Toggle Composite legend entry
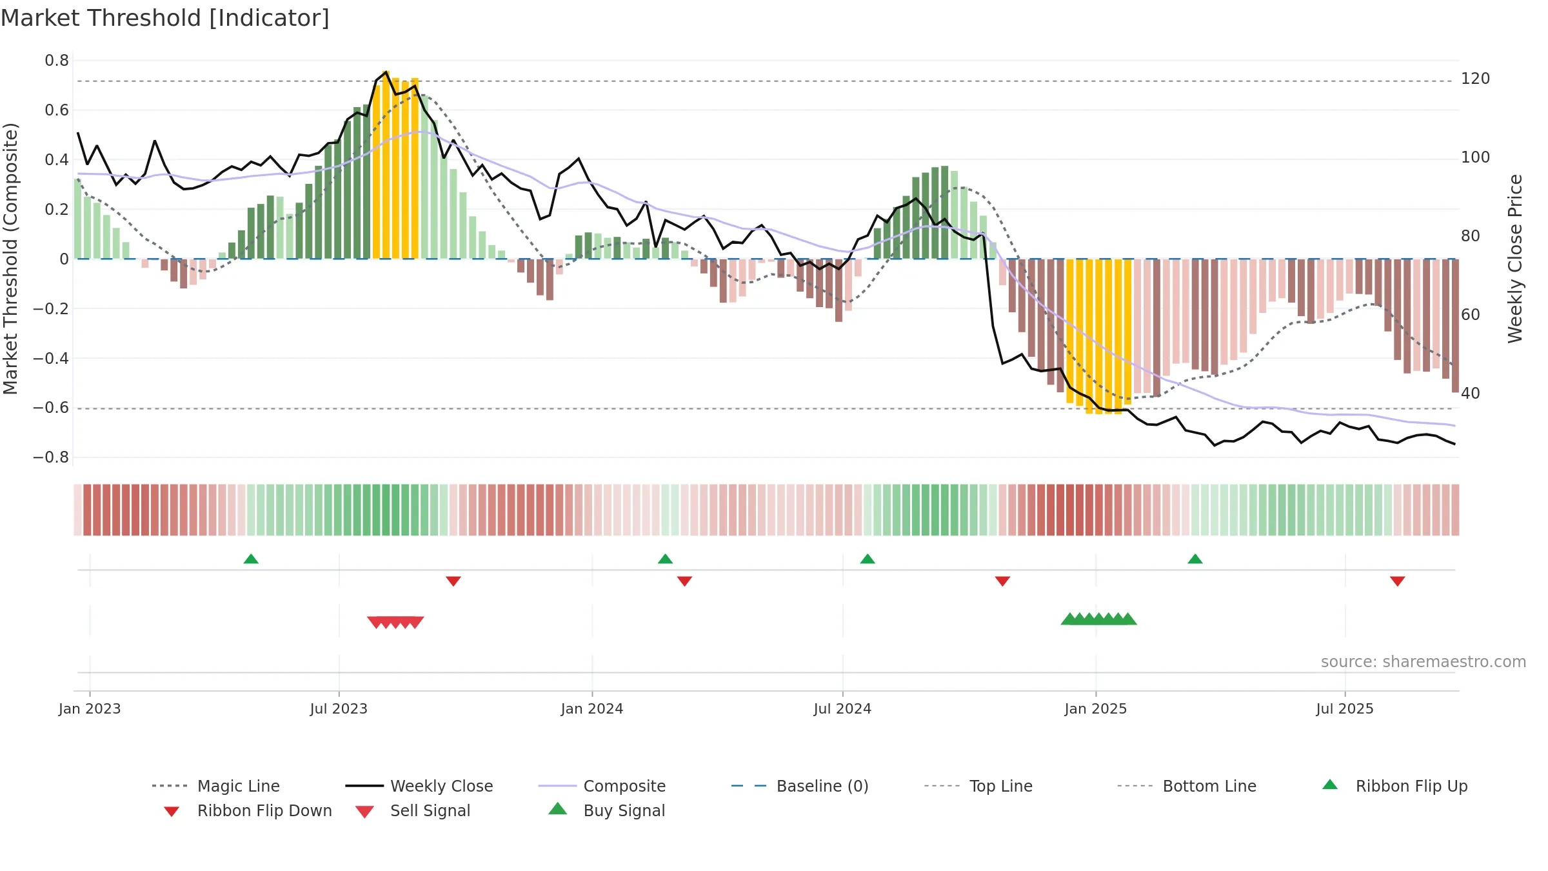The image size is (1548, 871). (602, 786)
